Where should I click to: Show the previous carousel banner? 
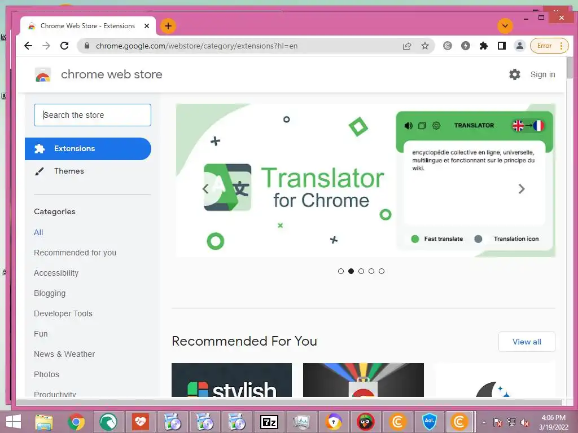[205, 189]
